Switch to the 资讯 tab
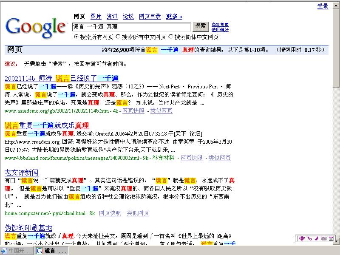This screenshot has width=340, height=255. point(112,16)
